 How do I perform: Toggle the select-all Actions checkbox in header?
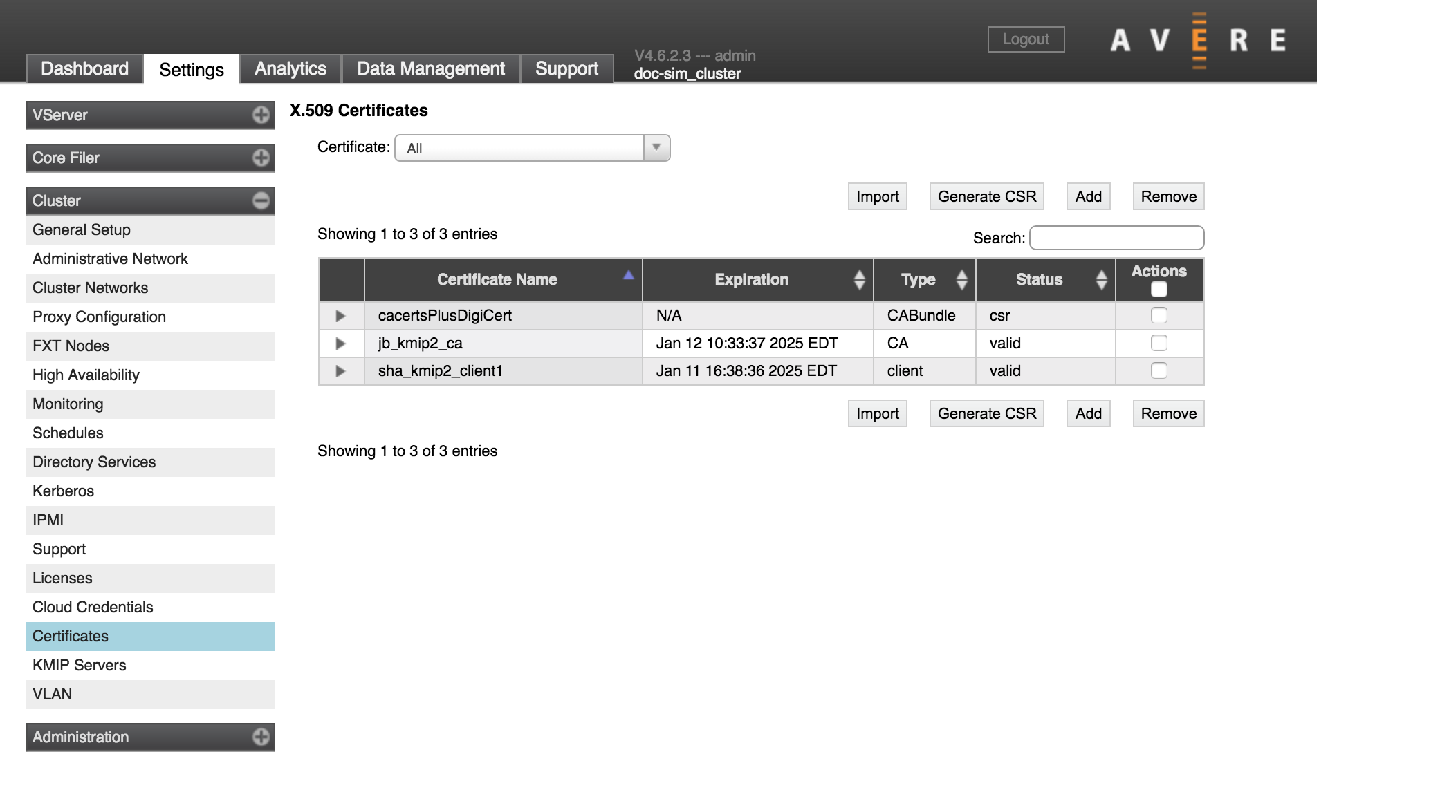point(1159,288)
